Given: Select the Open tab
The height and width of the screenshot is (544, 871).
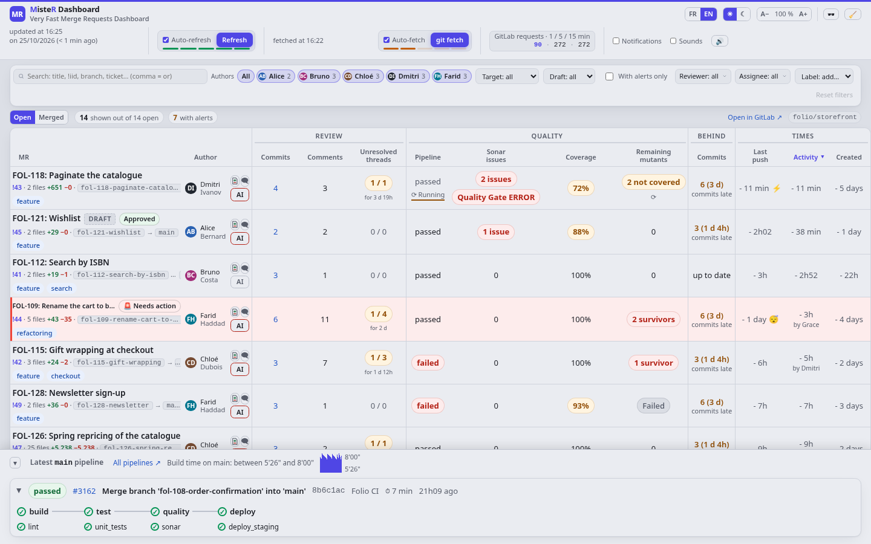Looking at the screenshot, I should coord(22,117).
